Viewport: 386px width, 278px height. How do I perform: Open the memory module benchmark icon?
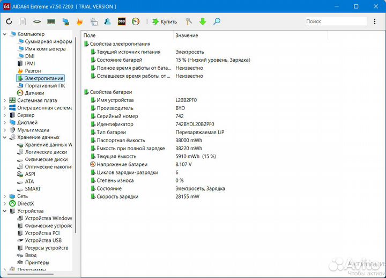click(51, 21)
